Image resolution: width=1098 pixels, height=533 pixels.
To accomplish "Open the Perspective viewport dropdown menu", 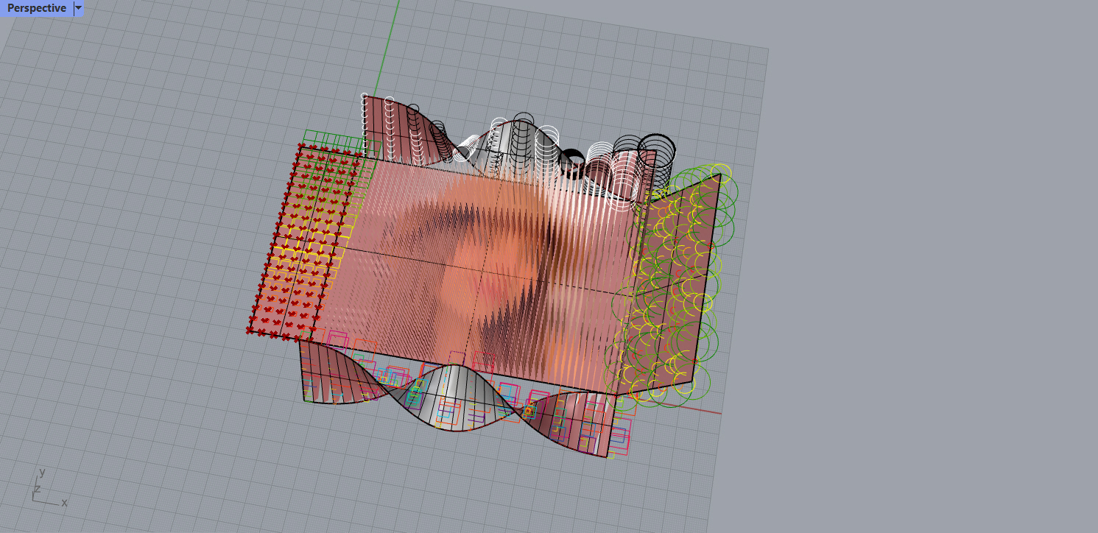I will click(x=77, y=8).
